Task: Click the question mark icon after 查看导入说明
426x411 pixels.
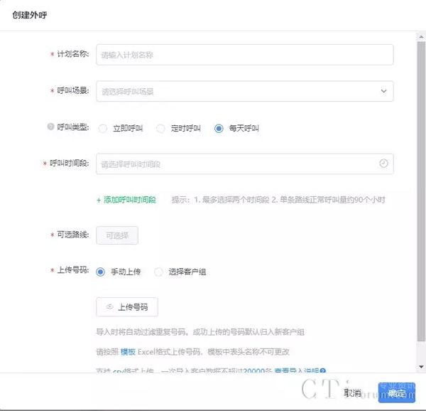Action: click(x=323, y=371)
